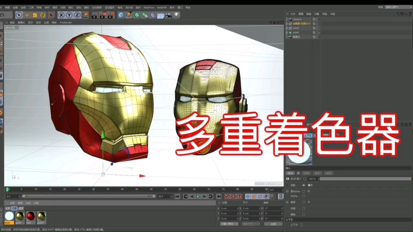
Task: Go to start of timeline
Action: click(177, 196)
